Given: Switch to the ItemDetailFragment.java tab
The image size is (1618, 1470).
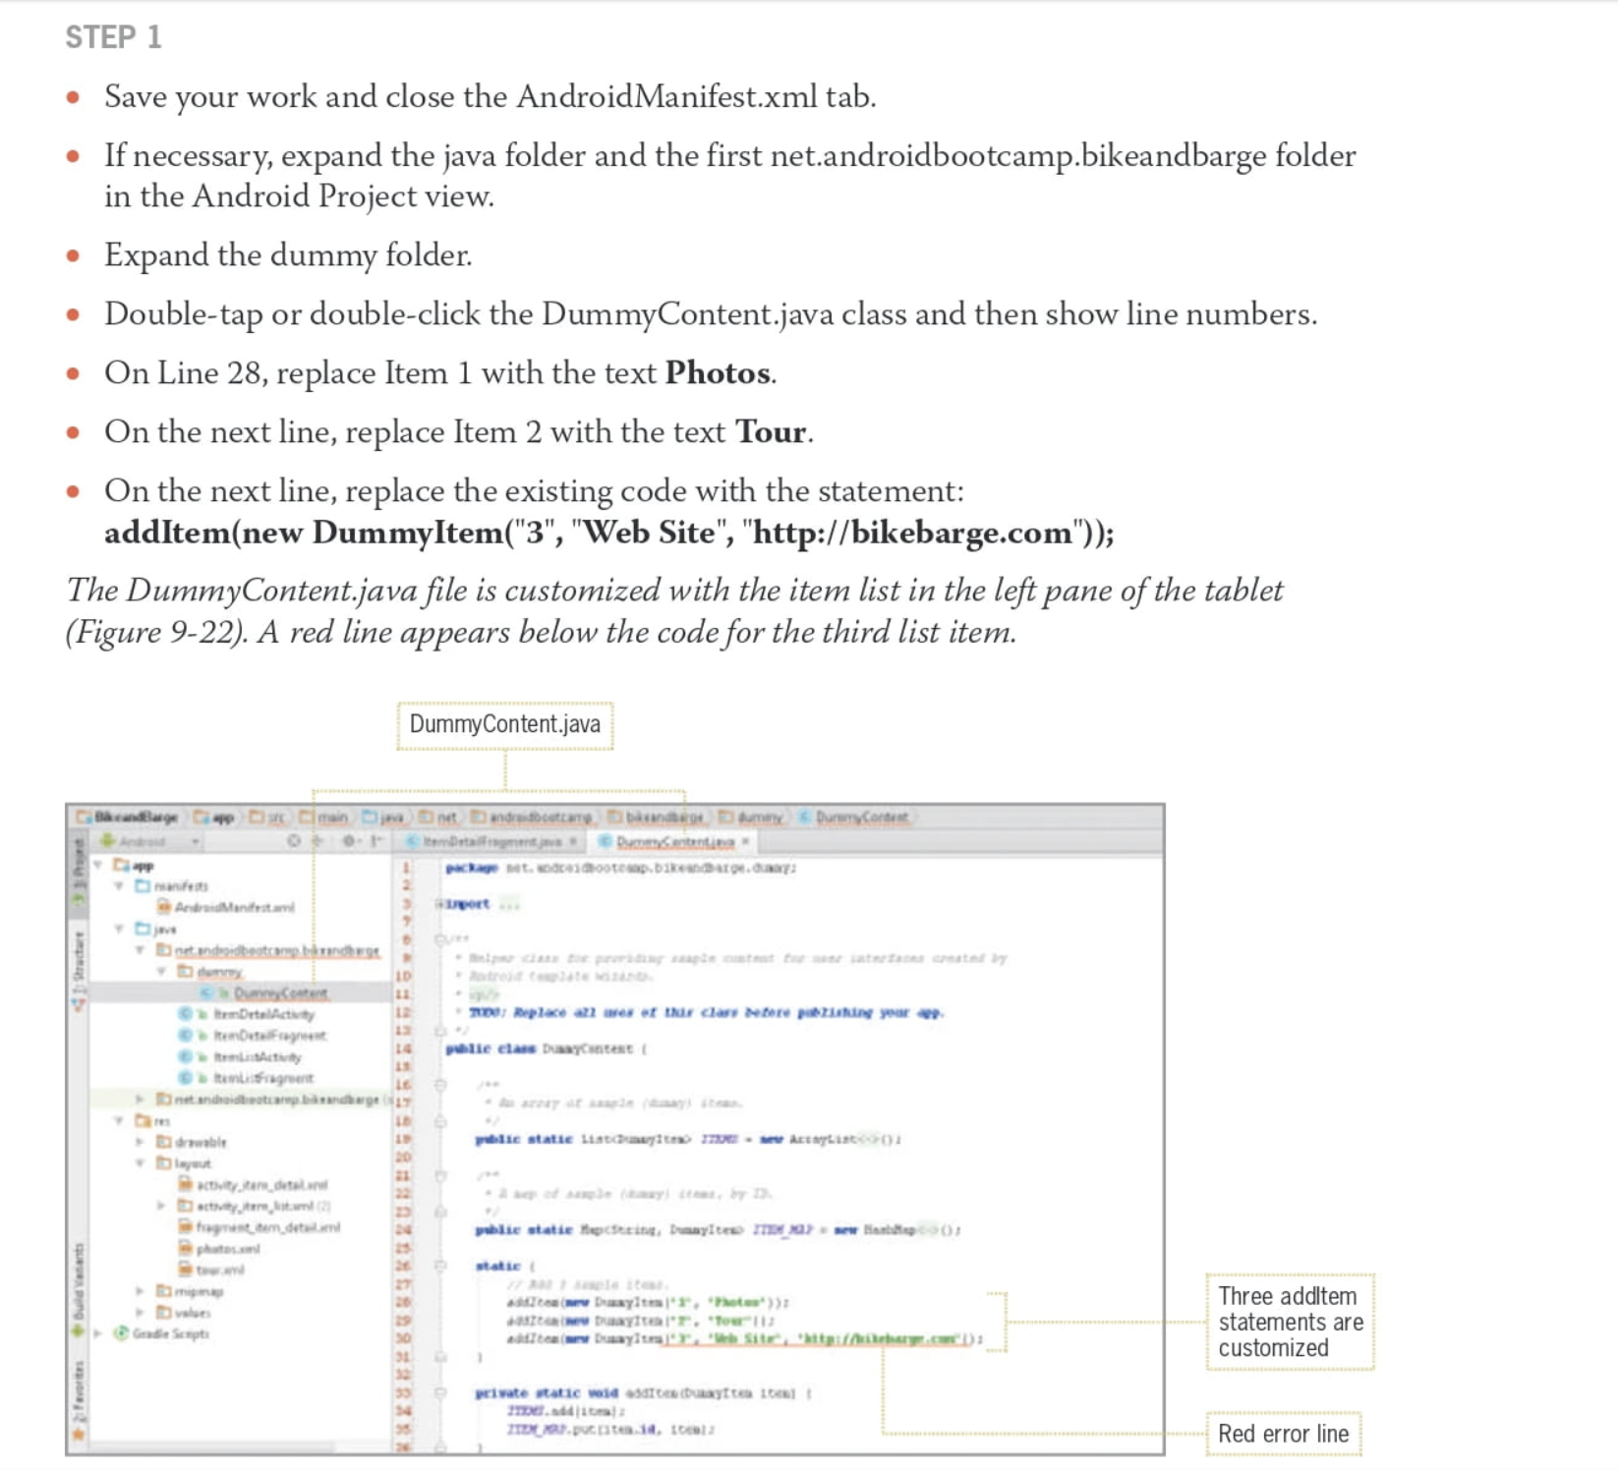Looking at the screenshot, I should (491, 843).
